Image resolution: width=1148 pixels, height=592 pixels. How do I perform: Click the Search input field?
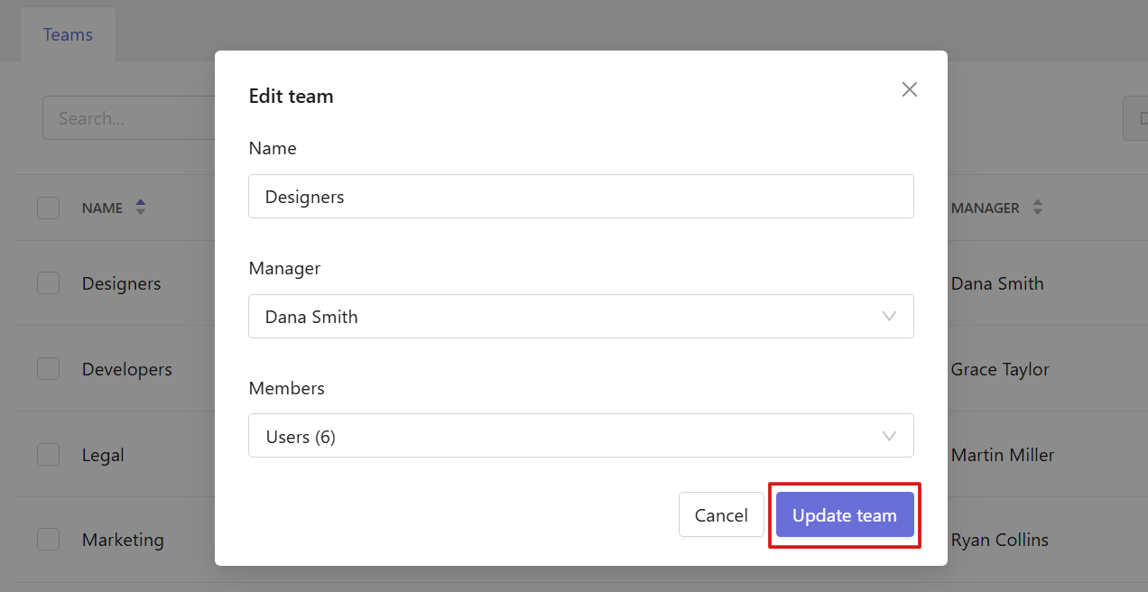pos(128,118)
